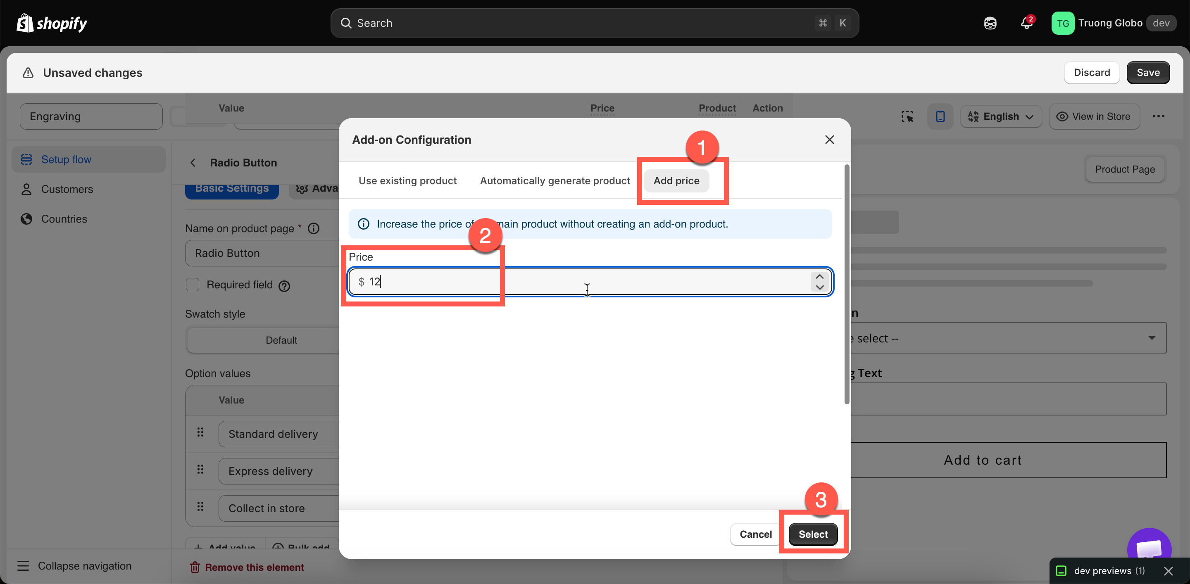Viewport: 1190px width, 584px height.
Task: Open the notifications bell
Action: tap(1026, 23)
